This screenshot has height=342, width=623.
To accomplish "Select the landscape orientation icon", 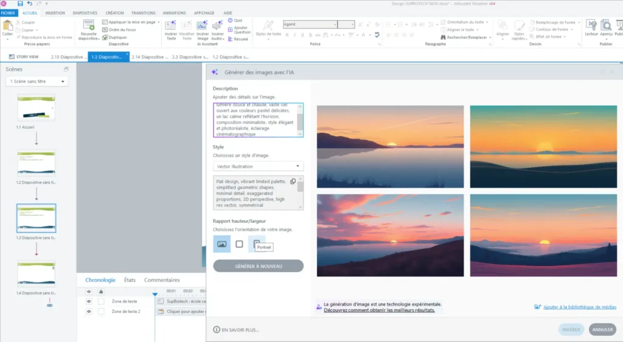I will (x=222, y=244).
